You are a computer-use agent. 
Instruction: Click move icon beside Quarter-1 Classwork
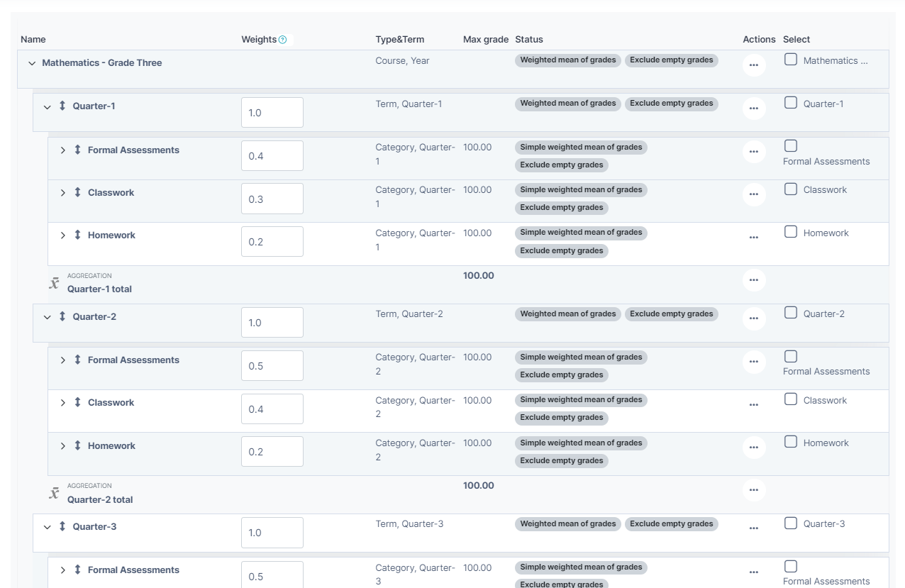[x=78, y=193]
